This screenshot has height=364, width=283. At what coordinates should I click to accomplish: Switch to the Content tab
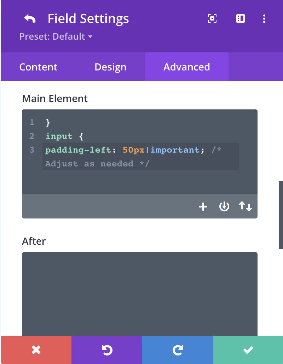[38, 67]
